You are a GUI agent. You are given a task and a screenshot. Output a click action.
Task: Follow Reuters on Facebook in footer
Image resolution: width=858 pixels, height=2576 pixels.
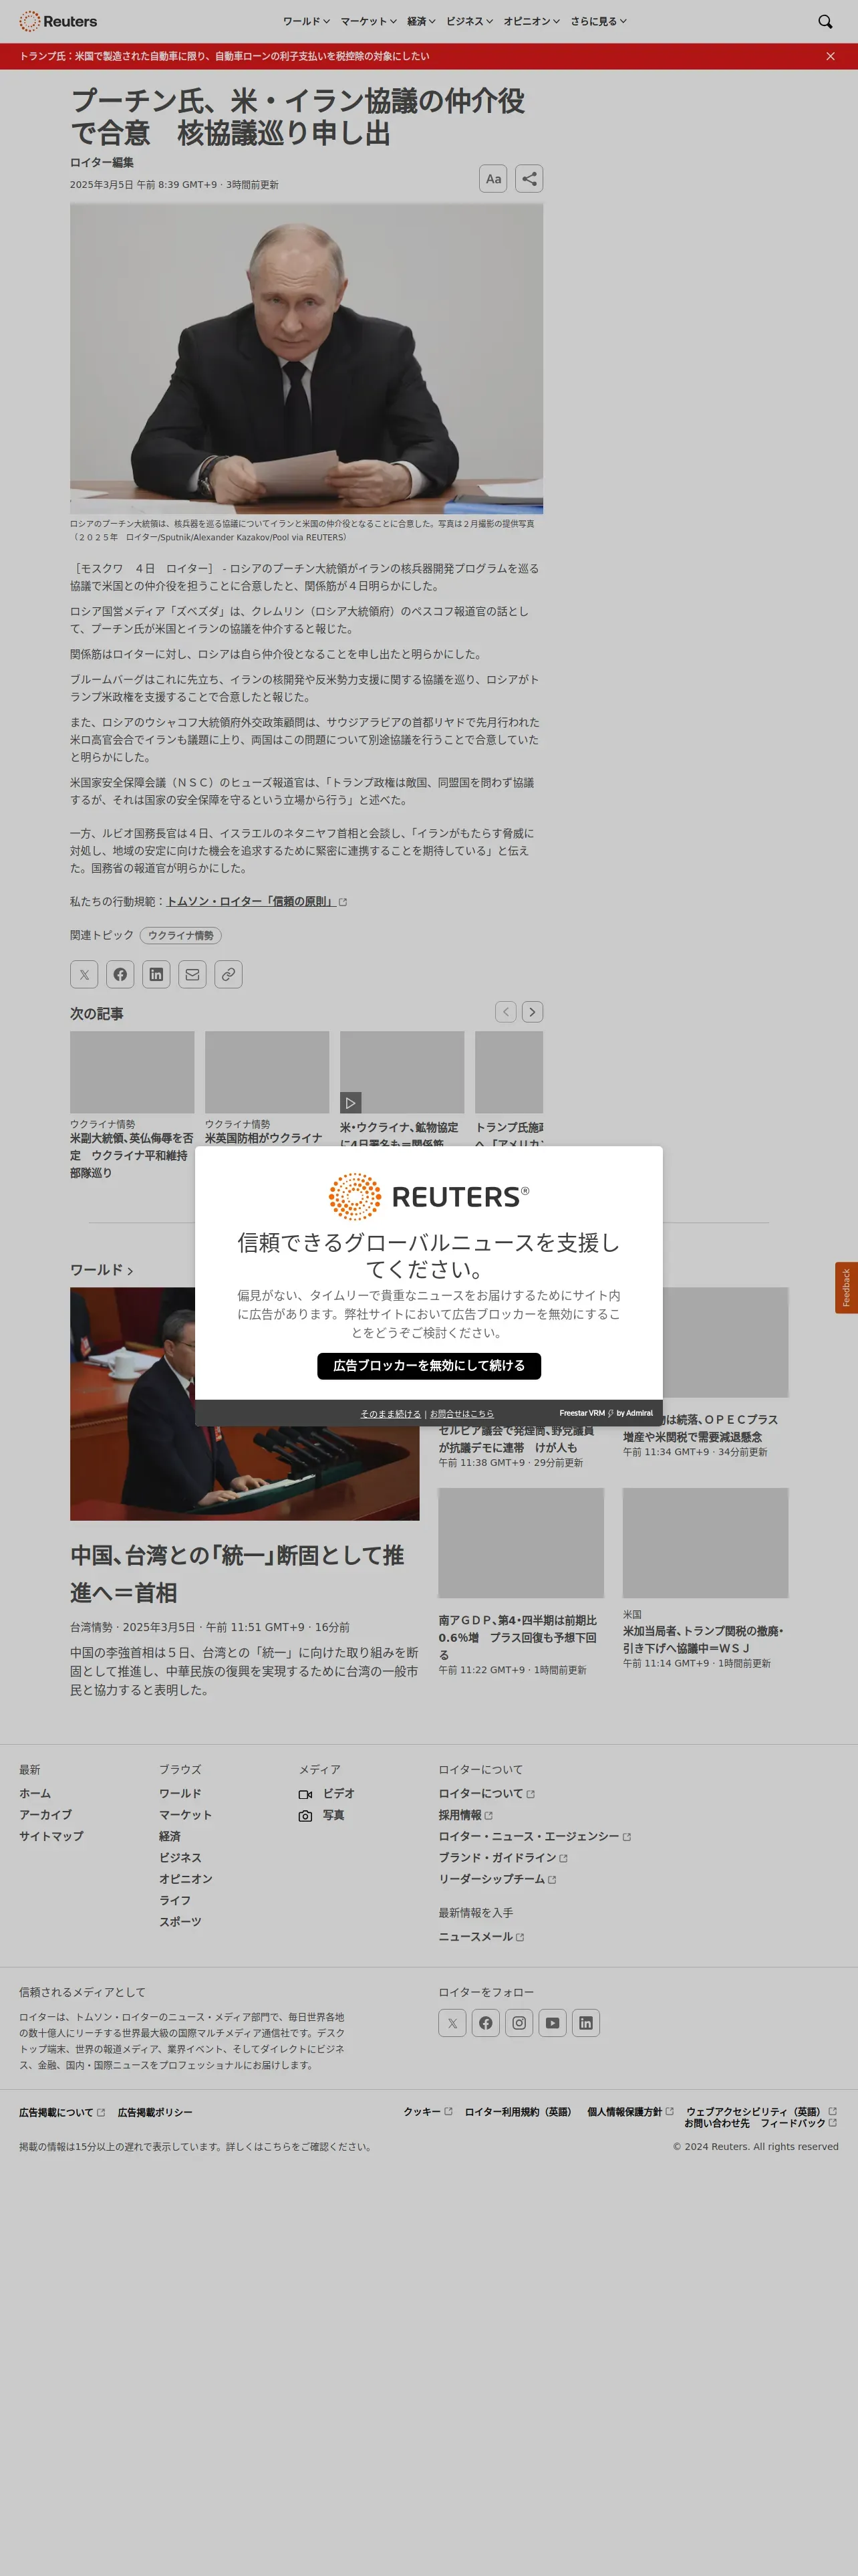(485, 2022)
